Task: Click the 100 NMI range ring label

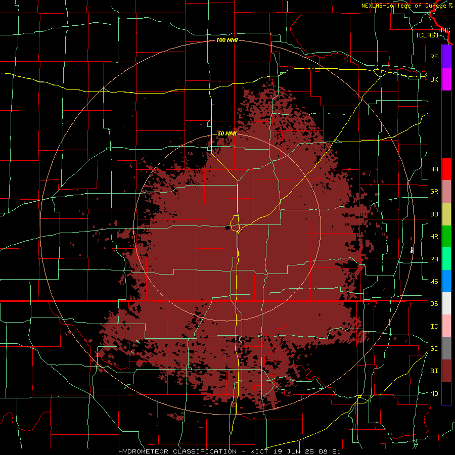Action: click(x=227, y=40)
